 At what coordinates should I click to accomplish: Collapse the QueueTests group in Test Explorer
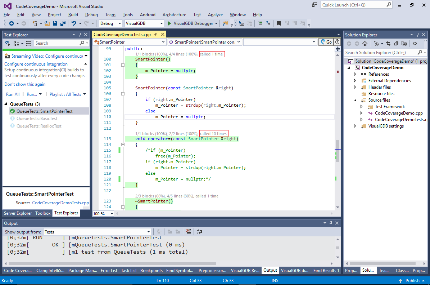[x=6, y=104]
